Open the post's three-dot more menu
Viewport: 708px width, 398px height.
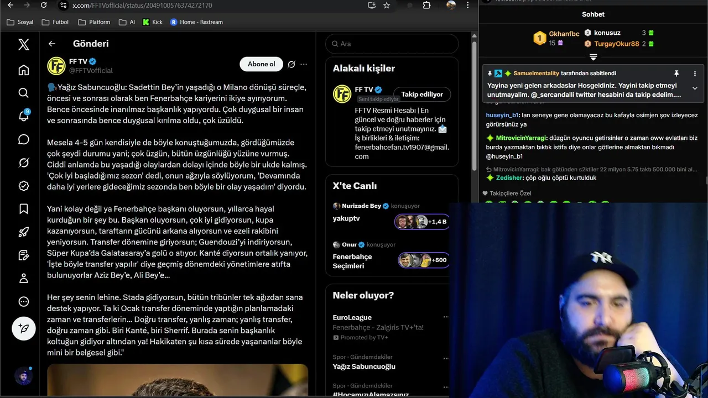click(304, 64)
